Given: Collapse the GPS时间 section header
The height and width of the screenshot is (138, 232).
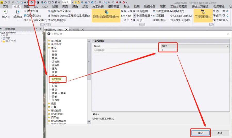Looking at the screenshot, I should [x=93, y=41].
